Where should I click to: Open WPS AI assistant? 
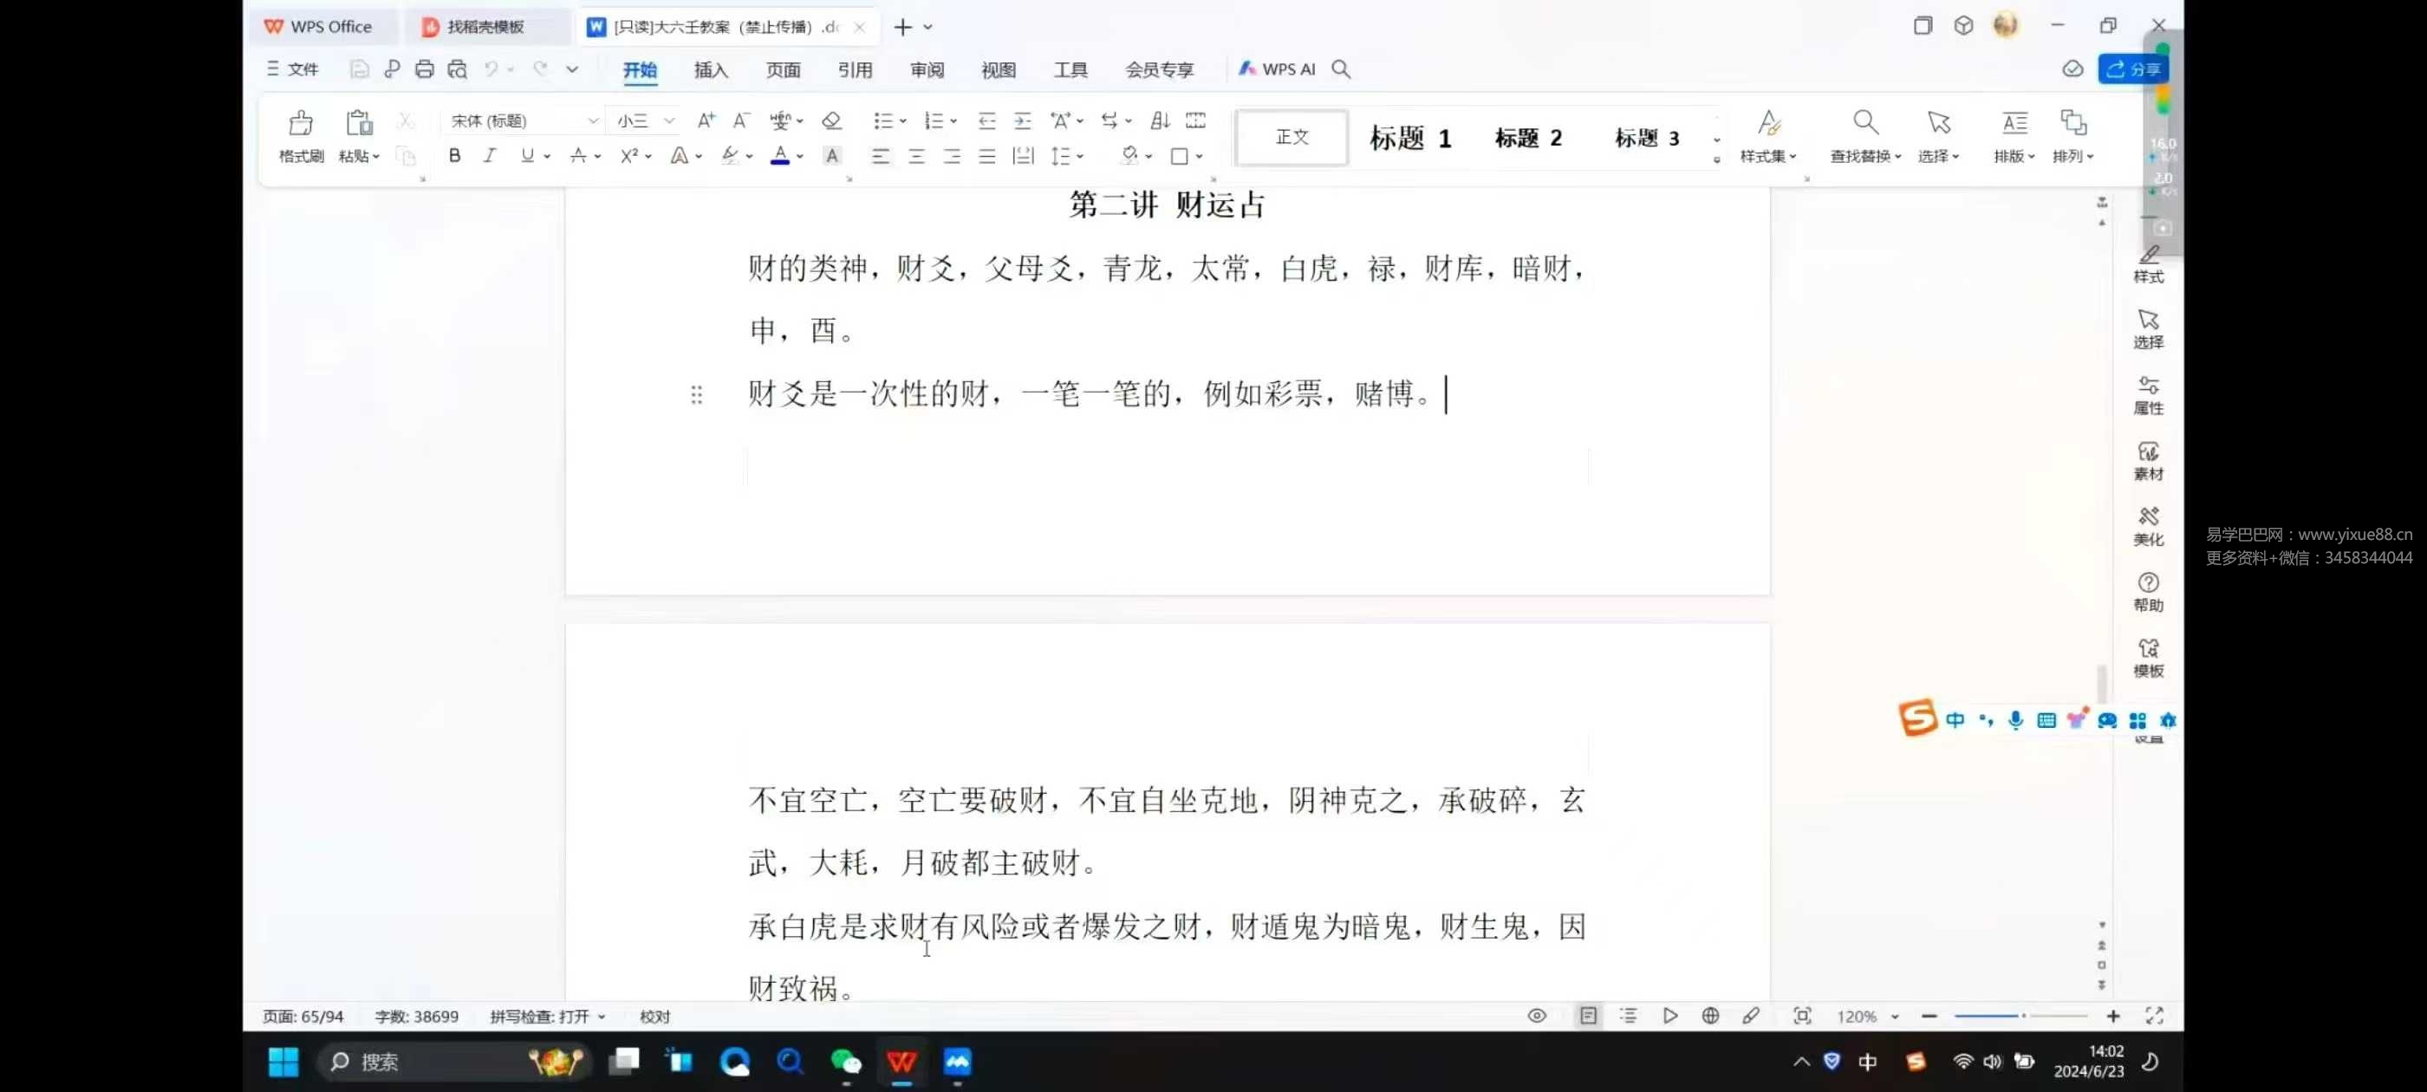tap(1277, 68)
